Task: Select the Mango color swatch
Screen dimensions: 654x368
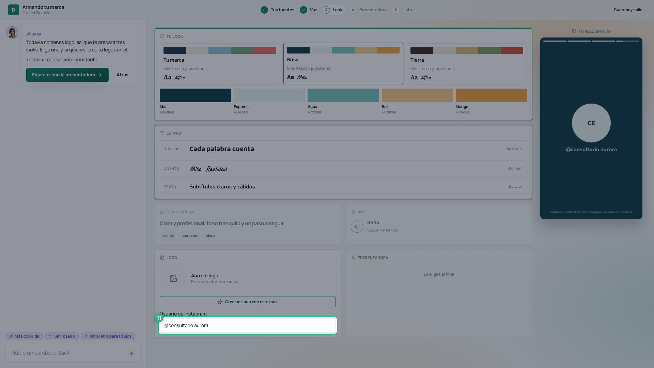Action: pos(491,95)
